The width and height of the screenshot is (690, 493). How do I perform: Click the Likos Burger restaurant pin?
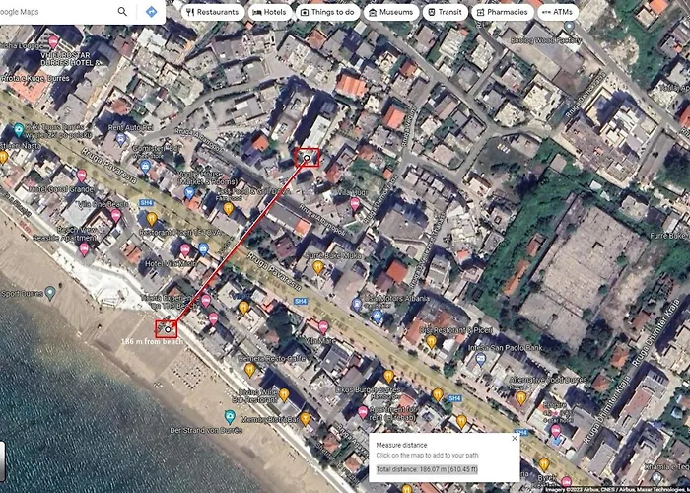coord(388,377)
